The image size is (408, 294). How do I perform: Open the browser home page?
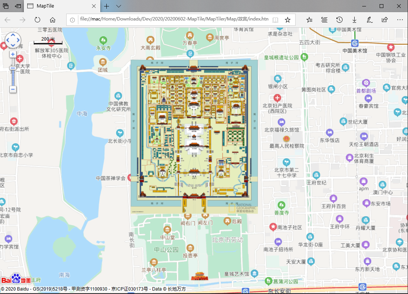tap(53, 20)
